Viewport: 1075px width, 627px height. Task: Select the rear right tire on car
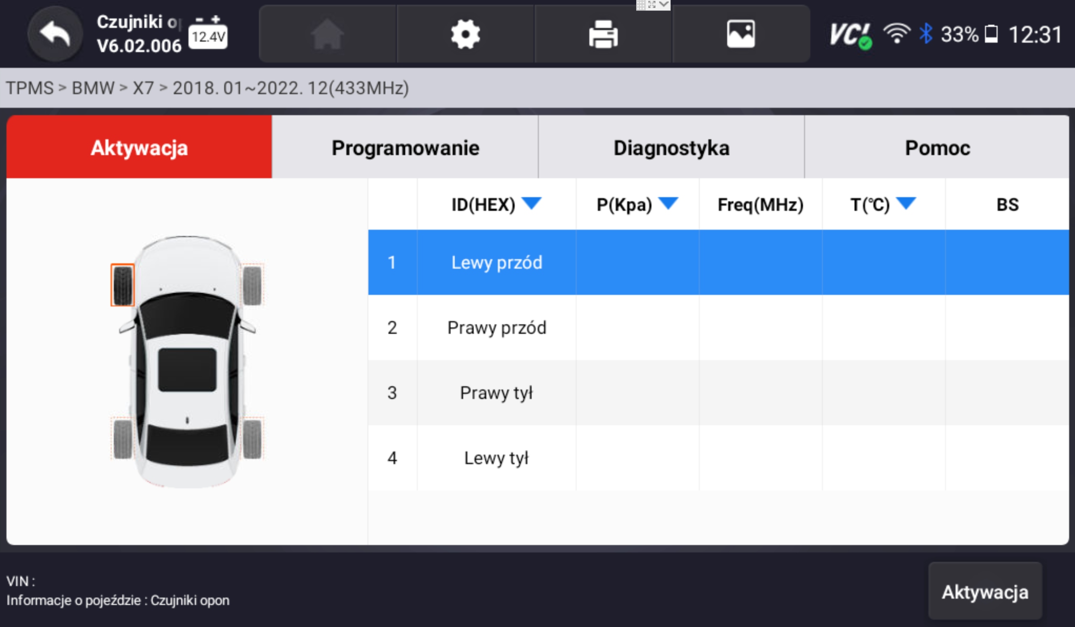click(252, 439)
